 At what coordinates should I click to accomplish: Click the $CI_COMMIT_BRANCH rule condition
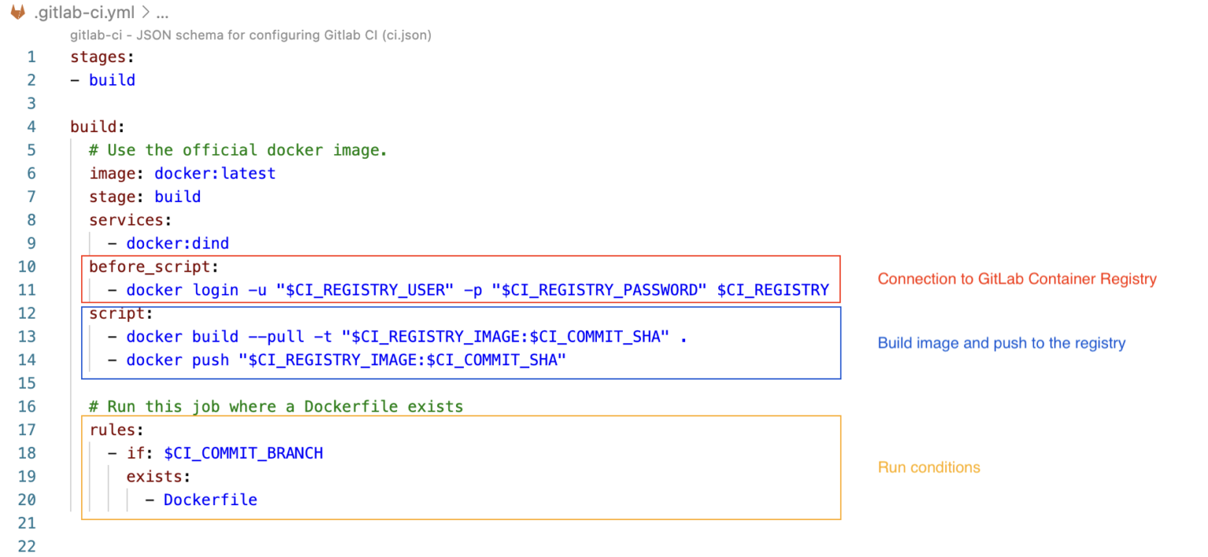(243, 453)
